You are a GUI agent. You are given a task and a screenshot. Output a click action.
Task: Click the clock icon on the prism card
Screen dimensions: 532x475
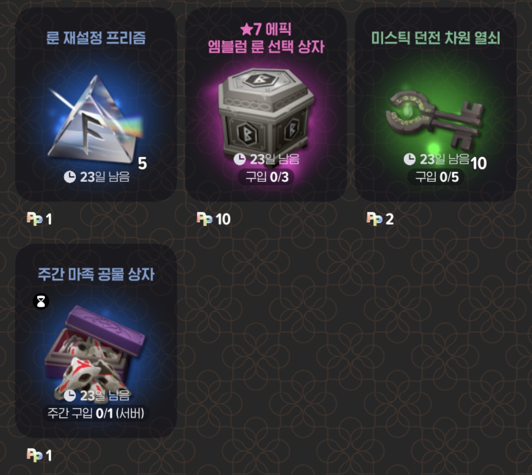[x=70, y=177]
